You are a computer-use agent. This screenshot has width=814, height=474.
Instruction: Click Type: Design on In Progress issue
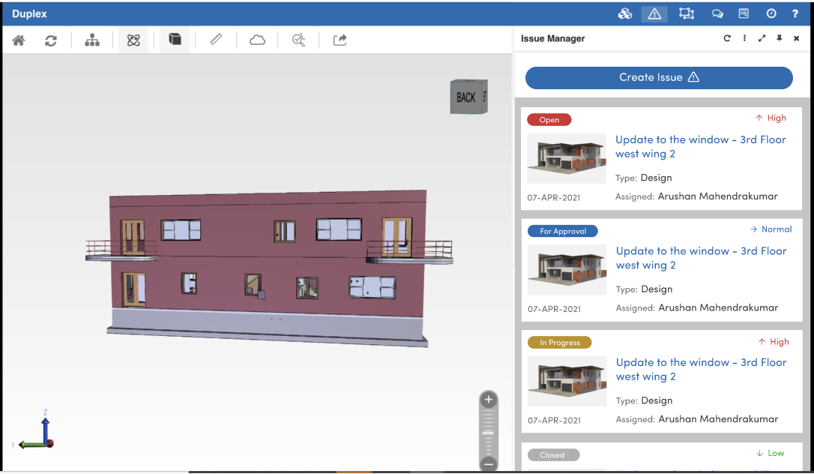645,400
